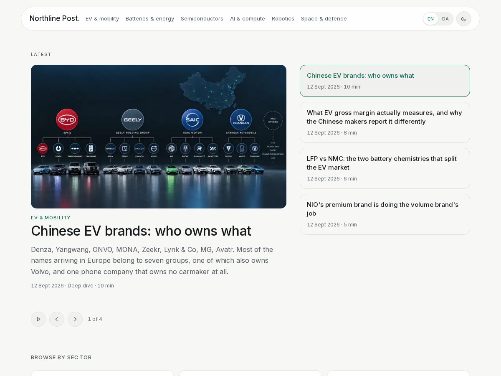Toggle dark mode with the moon icon
Viewport: 501px width, 376px height.
(x=463, y=19)
